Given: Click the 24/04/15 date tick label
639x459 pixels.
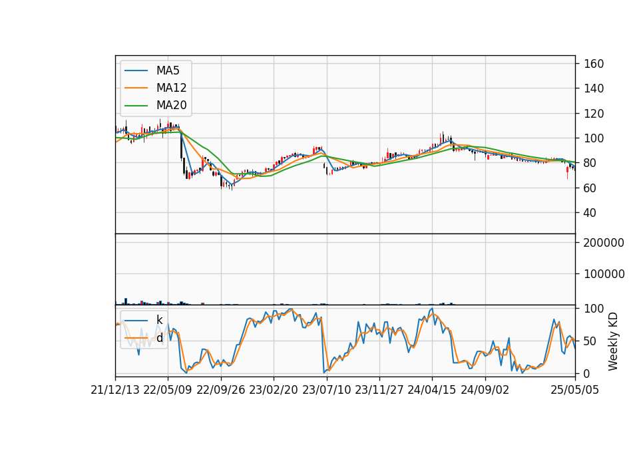Looking at the screenshot, I should [x=431, y=390].
